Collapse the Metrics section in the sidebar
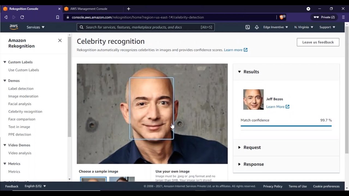The height and width of the screenshot is (196, 349). coord(5,164)
